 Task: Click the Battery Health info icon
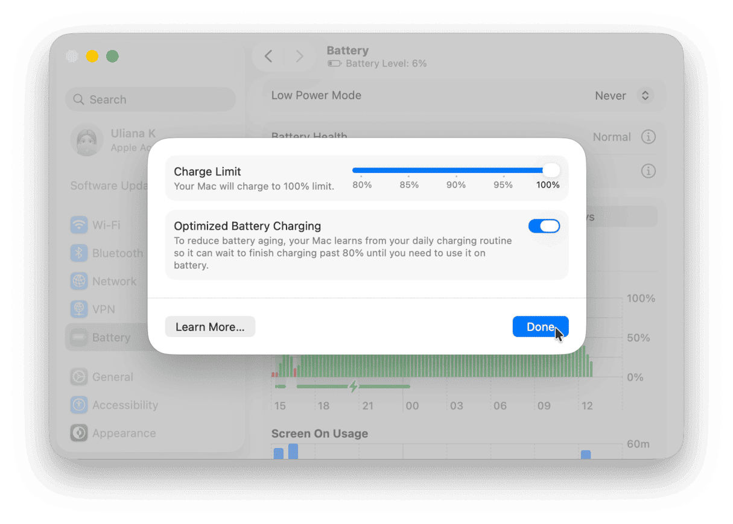[649, 137]
